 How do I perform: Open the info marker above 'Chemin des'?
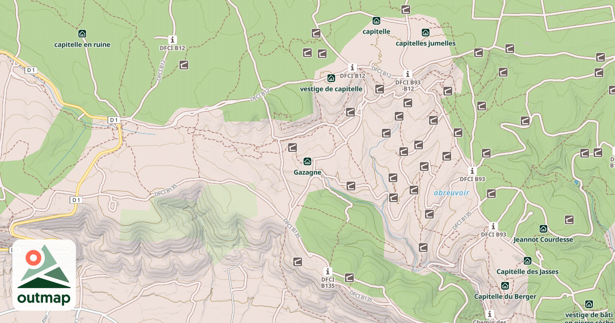coord(489,314)
